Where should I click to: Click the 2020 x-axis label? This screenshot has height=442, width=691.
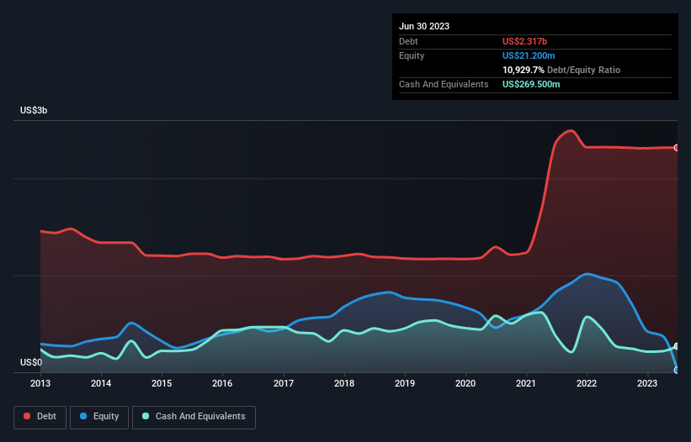(x=465, y=383)
